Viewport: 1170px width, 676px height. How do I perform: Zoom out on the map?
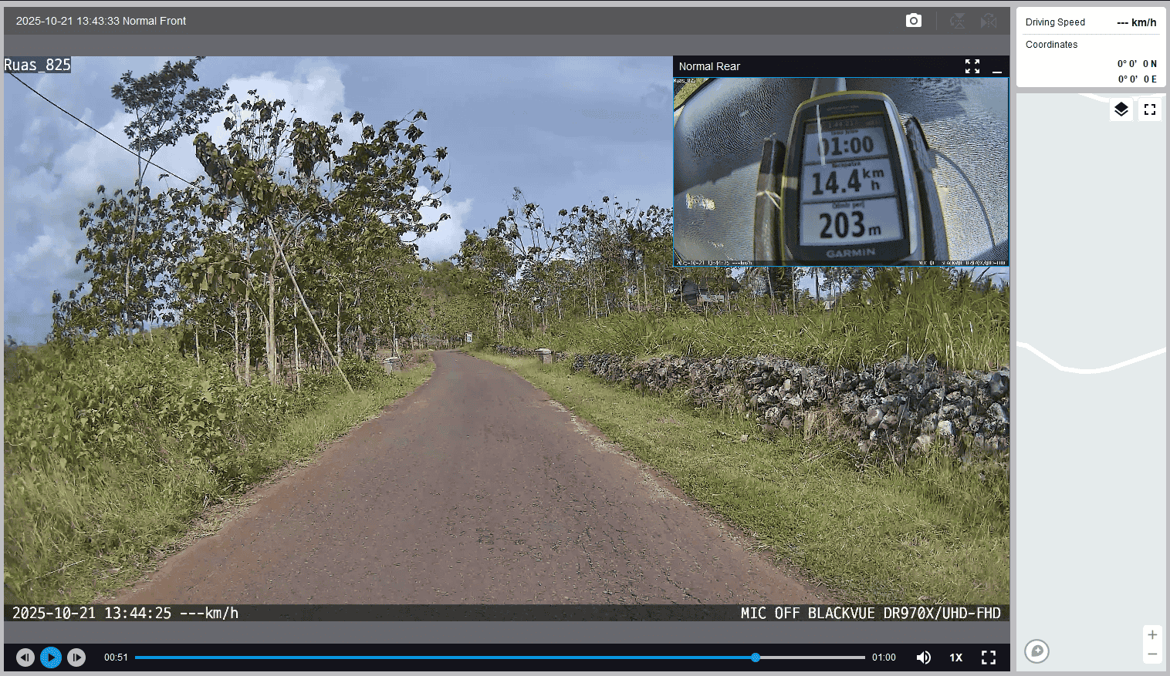pyautogui.click(x=1152, y=654)
